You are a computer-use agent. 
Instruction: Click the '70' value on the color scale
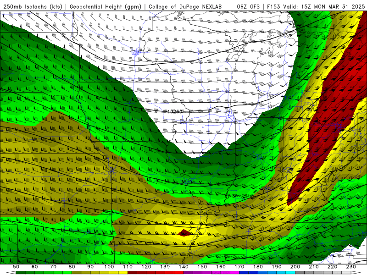[x=53, y=267]
